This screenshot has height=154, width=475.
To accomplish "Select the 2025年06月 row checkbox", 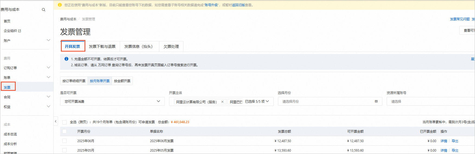I will pos(64,141).
